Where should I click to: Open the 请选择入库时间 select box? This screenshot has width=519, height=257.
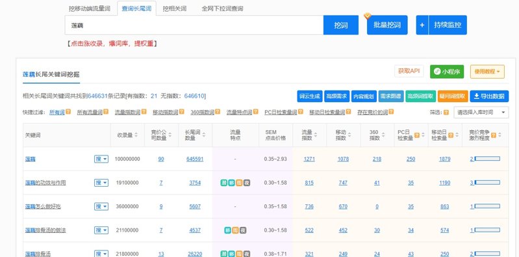[x=481, y=113]
